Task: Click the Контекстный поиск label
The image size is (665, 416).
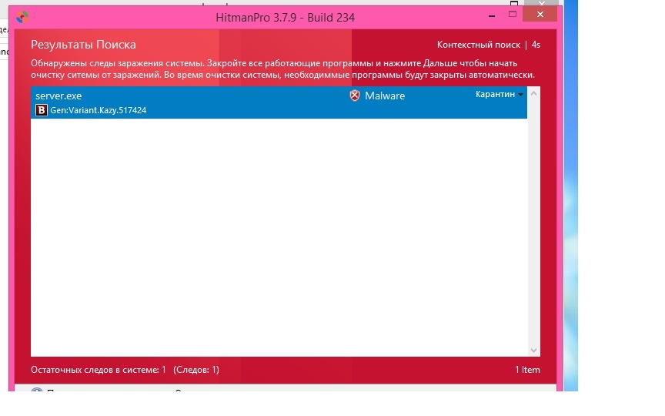Action: (x=479, y=45)
